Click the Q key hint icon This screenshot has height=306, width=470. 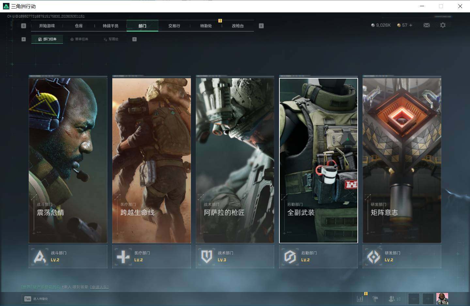coord(23,26)
